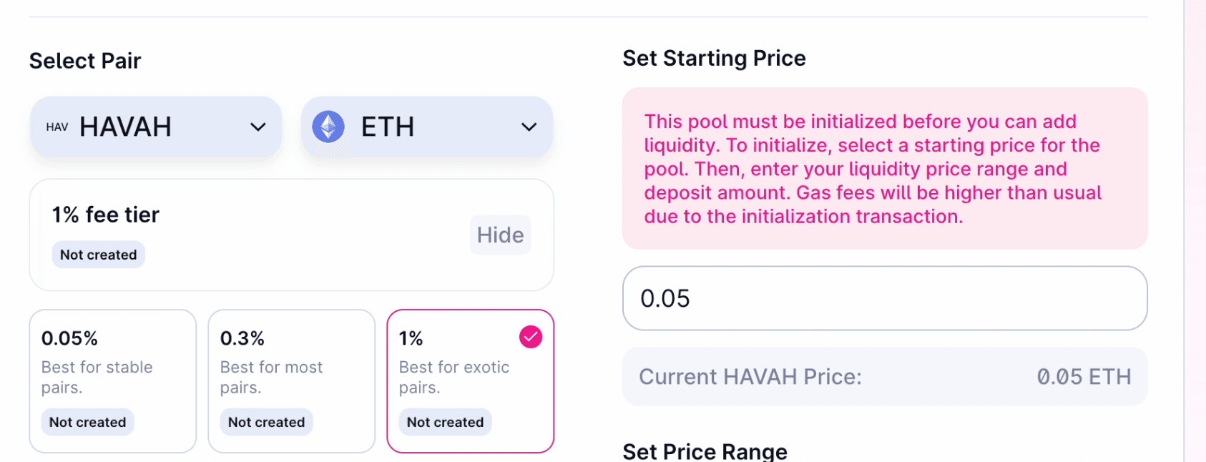Click the chevron beside ETH
The height and width of the screenshot is (462, 1206).
pyautogui.click(x=529, y=127)
